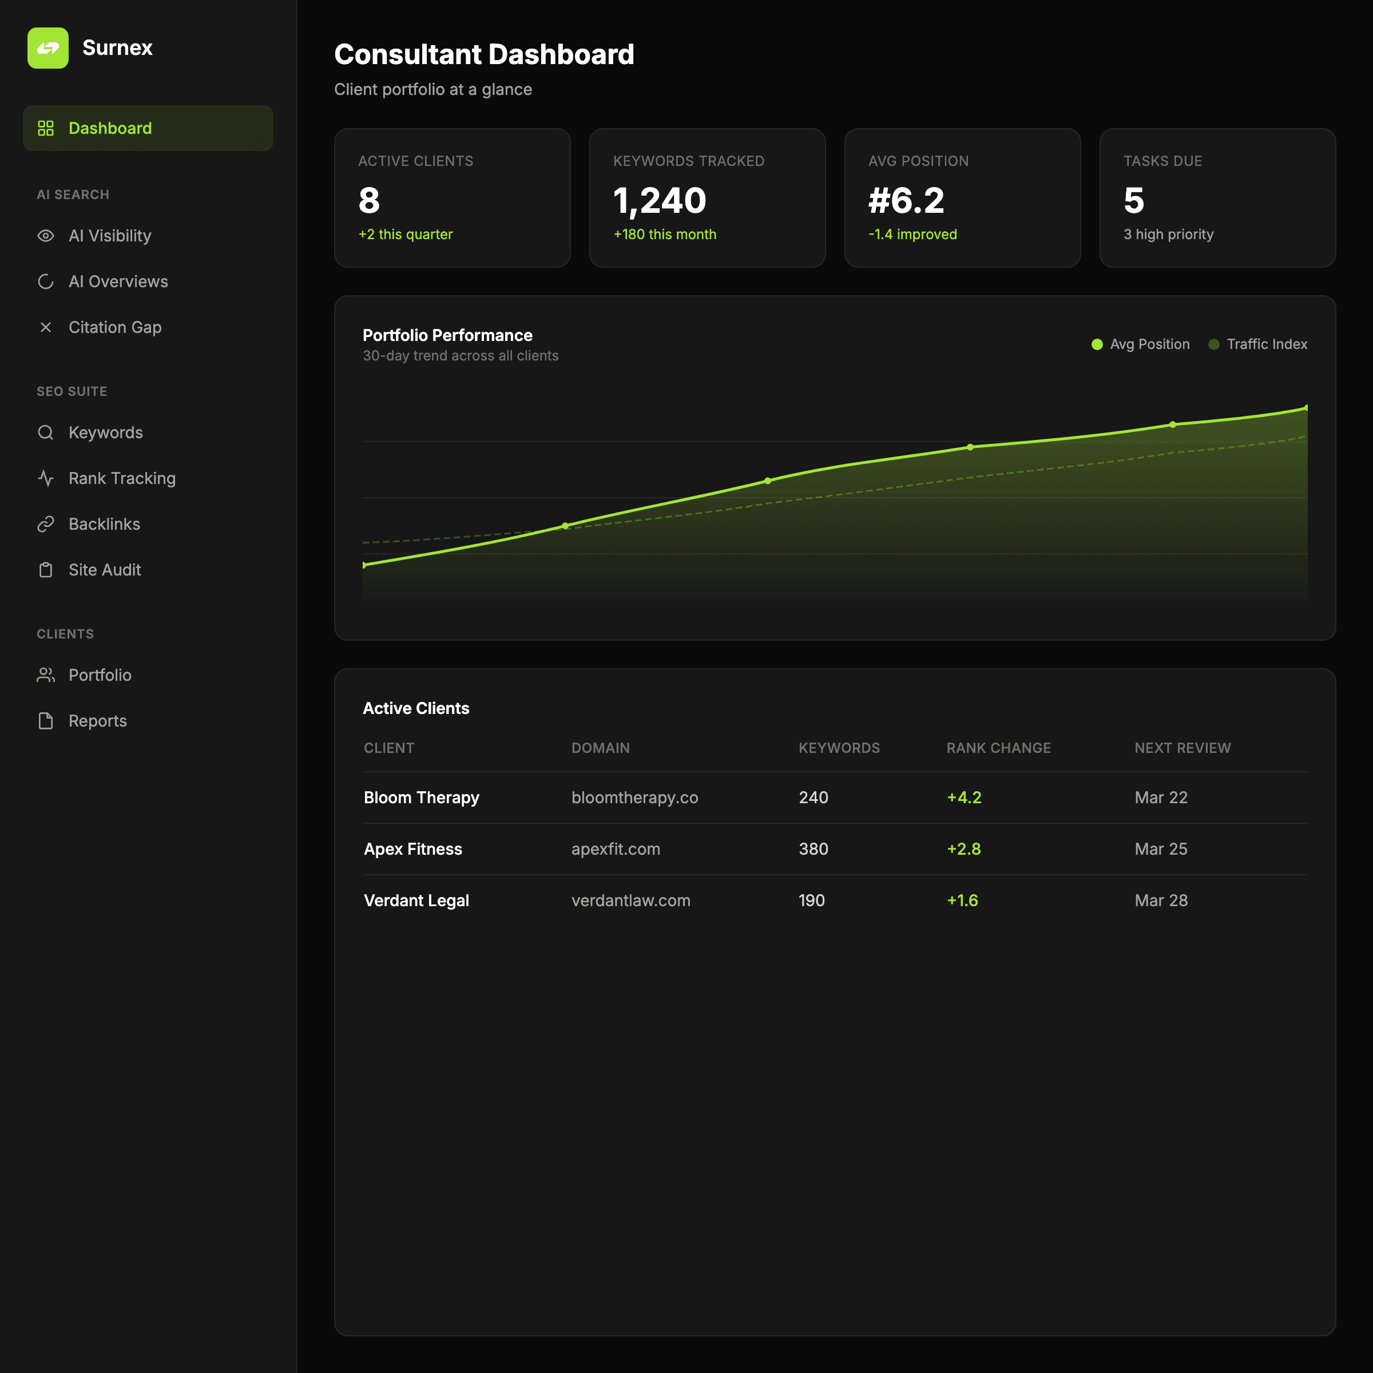Open the Keywords menu item
Screen dimensions: 1373x1373
click(105, 432)
